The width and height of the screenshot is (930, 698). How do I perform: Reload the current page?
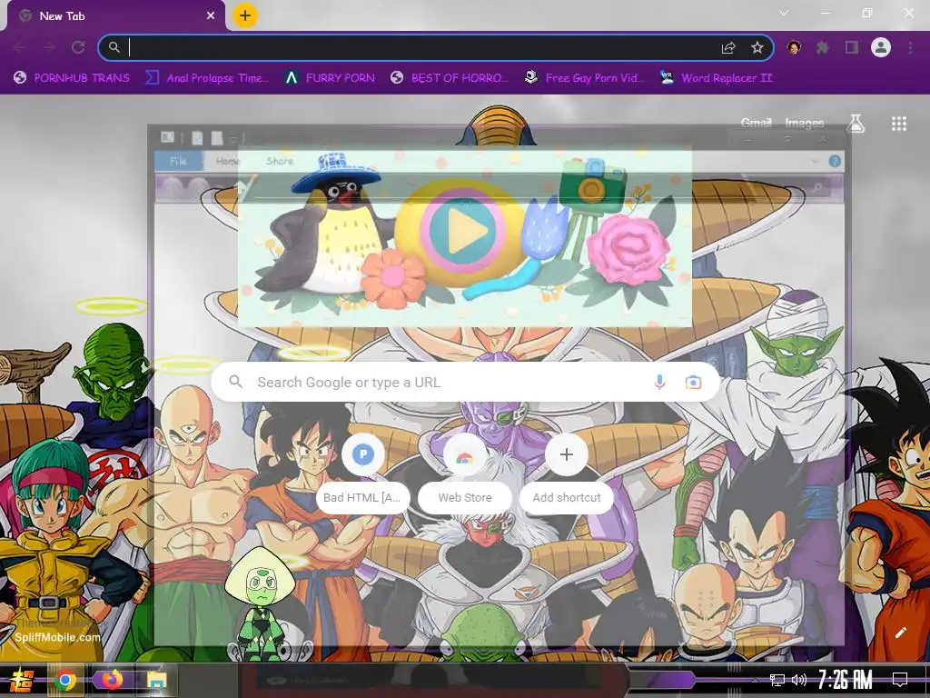(78, 47)
